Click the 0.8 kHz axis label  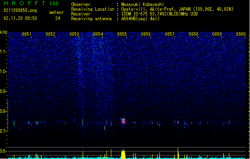tap(4, 111)
